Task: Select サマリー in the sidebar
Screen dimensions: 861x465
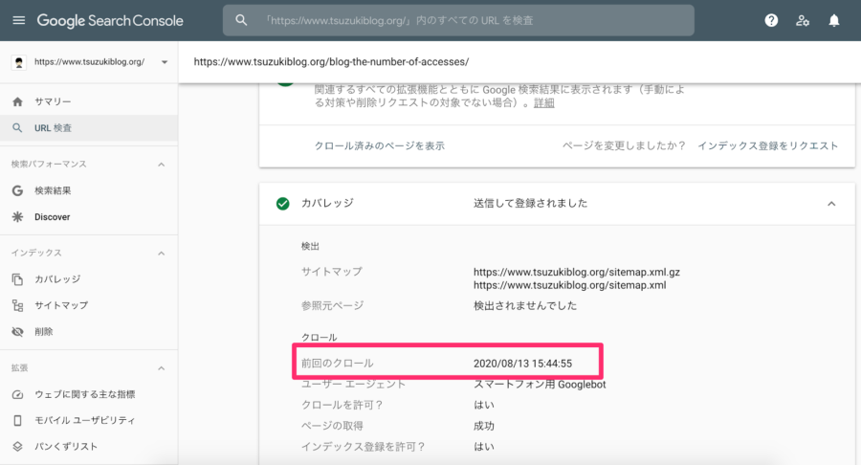Action: point(88,101)
